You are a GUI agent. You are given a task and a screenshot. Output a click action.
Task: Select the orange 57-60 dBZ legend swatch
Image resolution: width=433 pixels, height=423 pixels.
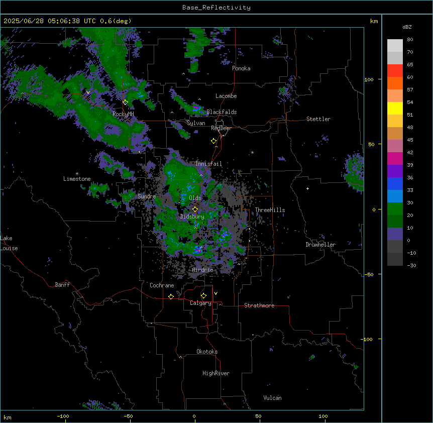coord(395,83)
